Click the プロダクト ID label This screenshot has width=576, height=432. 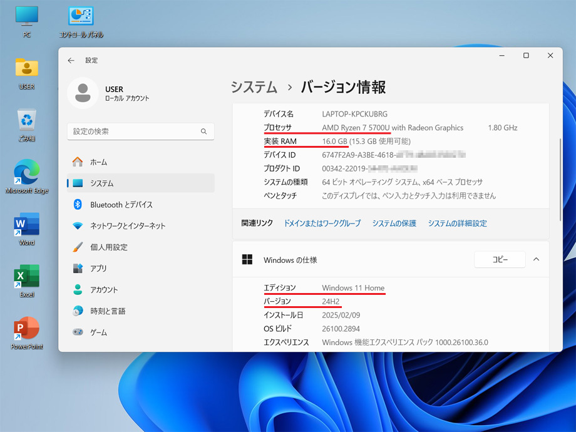click(282, 168)
